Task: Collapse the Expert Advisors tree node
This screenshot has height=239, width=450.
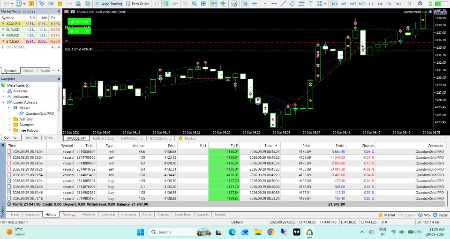Action: (x=3, y=102)
